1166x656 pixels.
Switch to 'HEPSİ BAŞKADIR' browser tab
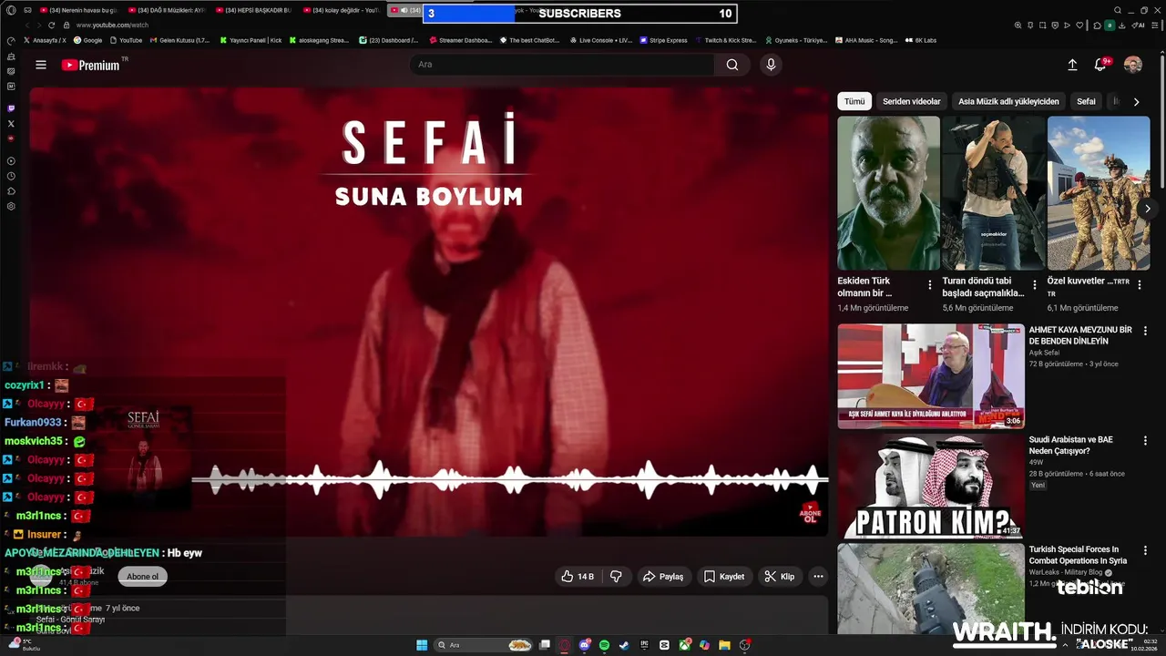[253, 10]
